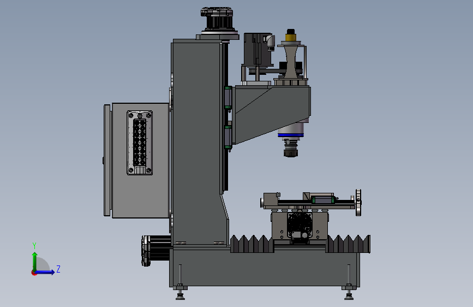Viewport: 473px width, 307px height.
Task: Select the cabinet door plate on the far left
Action: point(107,160)
